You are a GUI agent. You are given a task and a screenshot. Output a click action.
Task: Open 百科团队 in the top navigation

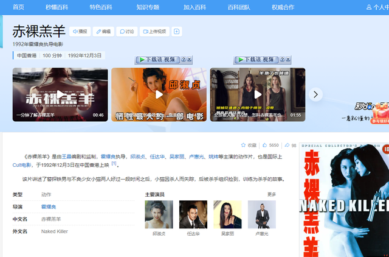coord(239,7)
